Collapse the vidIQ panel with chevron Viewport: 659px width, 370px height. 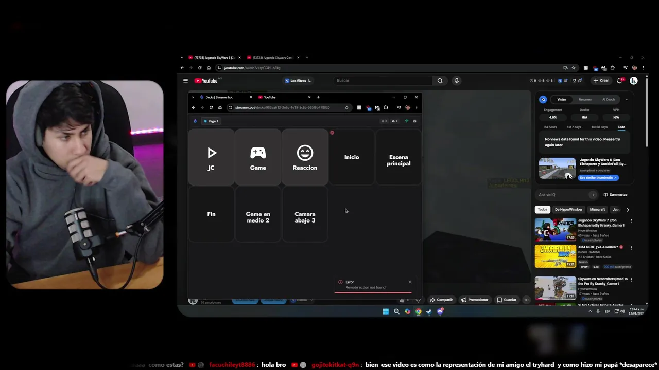click(627, 100)
